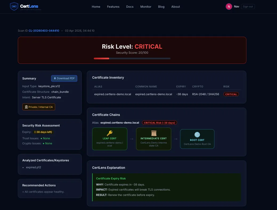Click the CertLens shield logo icon

pyautogui.click(x=14, y=6)
